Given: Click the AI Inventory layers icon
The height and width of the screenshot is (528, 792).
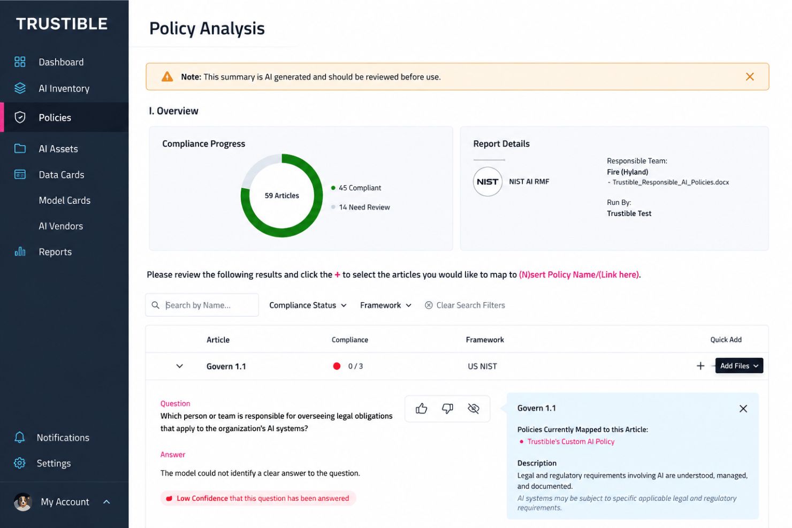Looking at the screenshot, I should pos(20,88).
